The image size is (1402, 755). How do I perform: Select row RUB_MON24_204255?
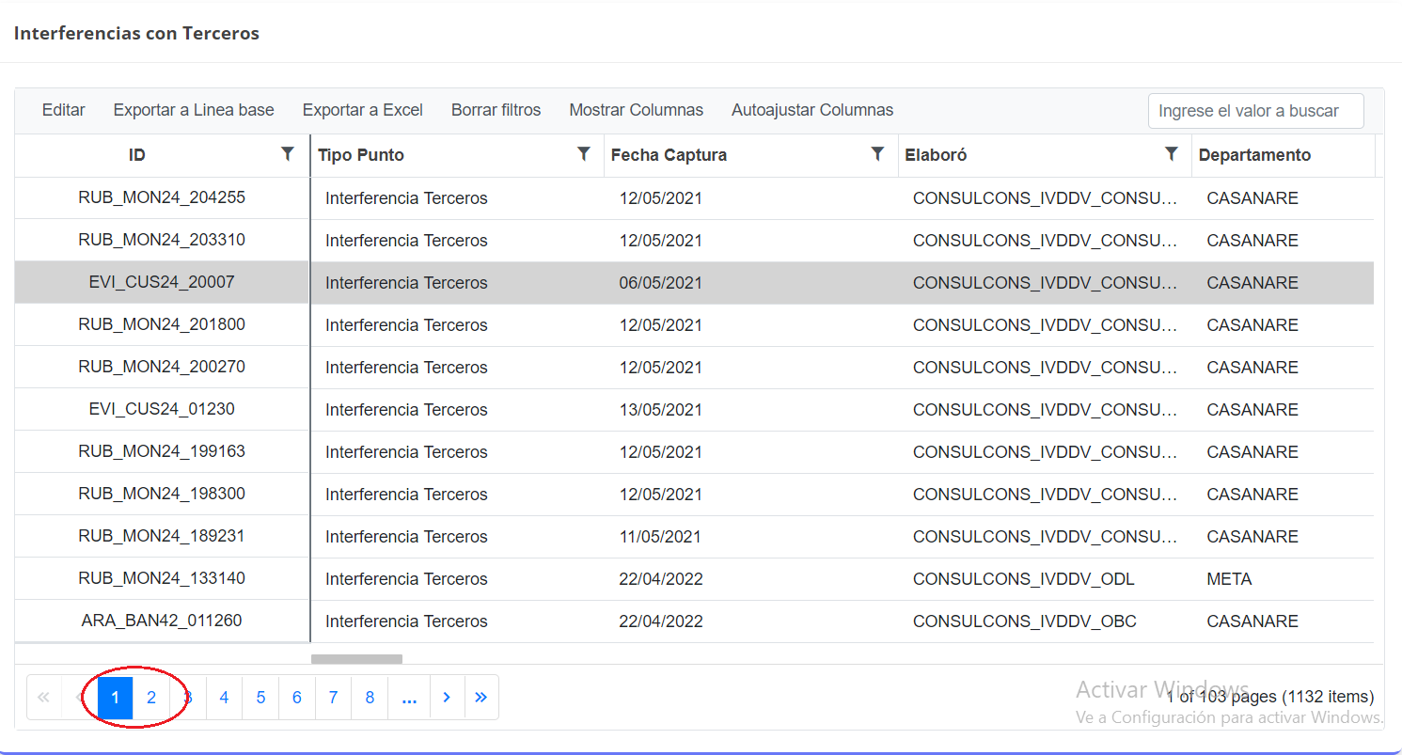(x=162, y=198)
